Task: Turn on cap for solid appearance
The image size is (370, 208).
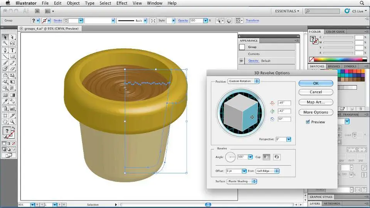Action: [x=267, y=157]
